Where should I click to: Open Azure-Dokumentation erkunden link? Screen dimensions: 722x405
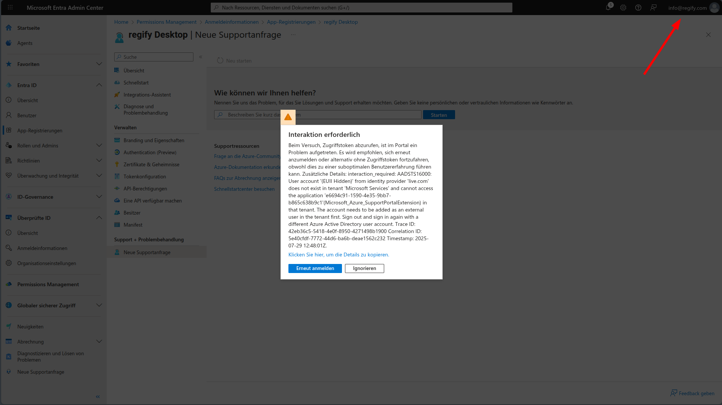[247, 167]
